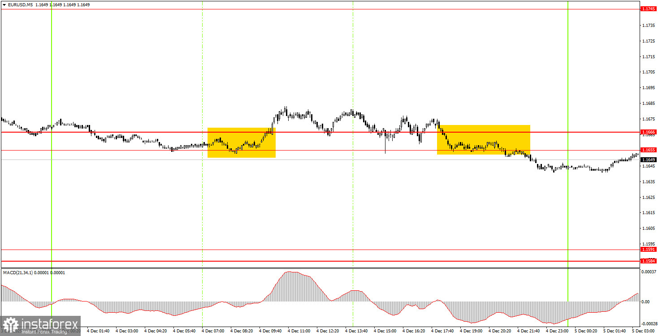658x336 pixels.
Task: Click the 1.1605 value on price scale
Action: tap(649, 228)
